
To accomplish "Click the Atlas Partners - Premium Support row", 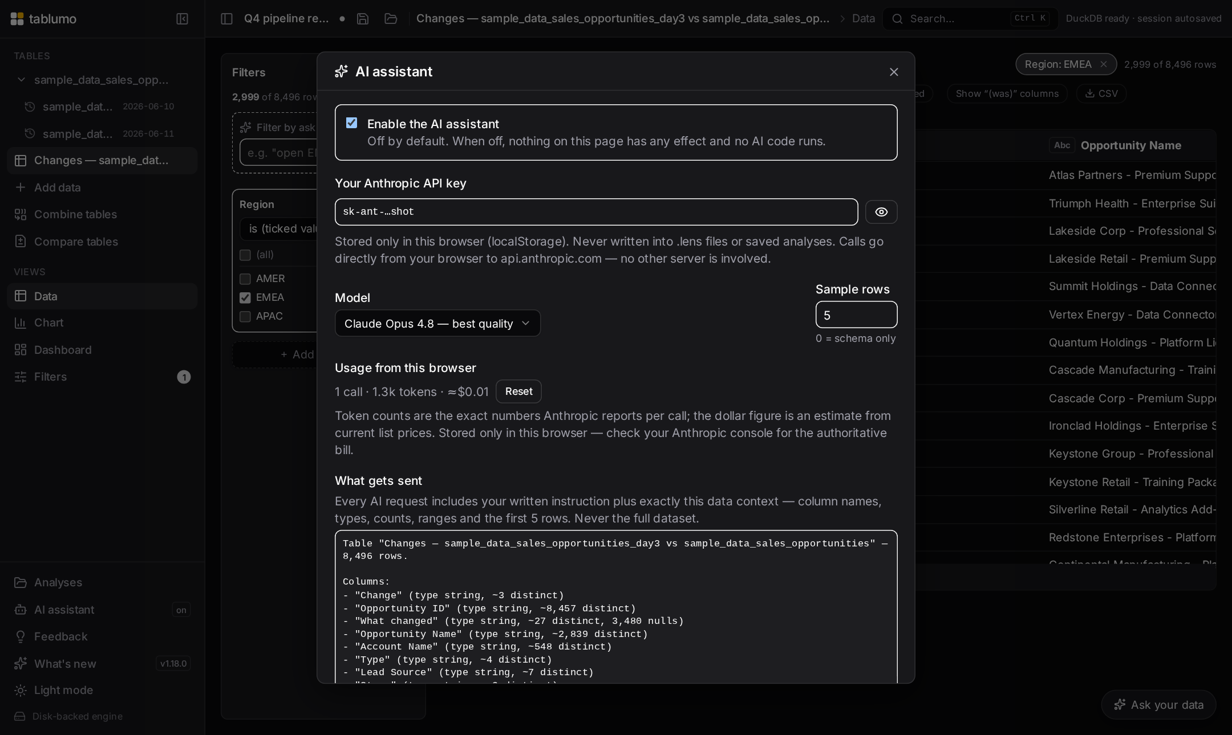I will click(x=1132, y=175).
